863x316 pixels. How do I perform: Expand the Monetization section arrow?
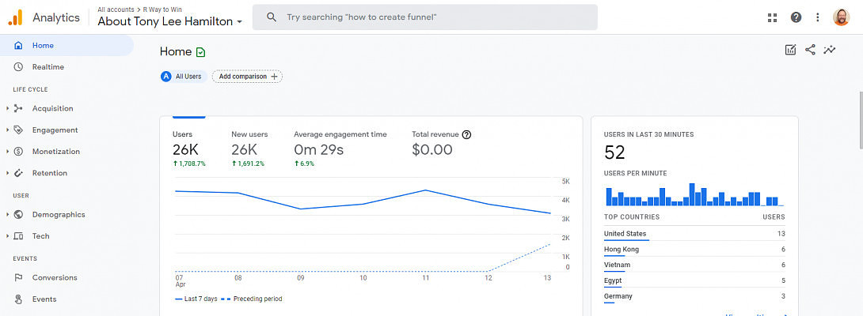pyautogui.click(x=8, y=152)
